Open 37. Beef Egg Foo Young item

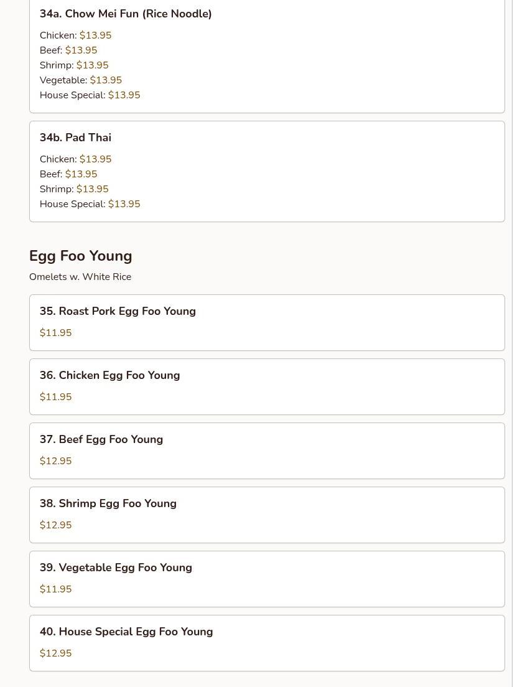[x=101, y=439]
